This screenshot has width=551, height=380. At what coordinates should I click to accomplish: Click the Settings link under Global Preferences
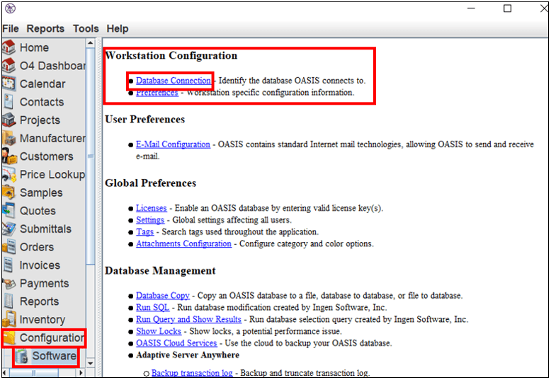(x=150, y=220)
